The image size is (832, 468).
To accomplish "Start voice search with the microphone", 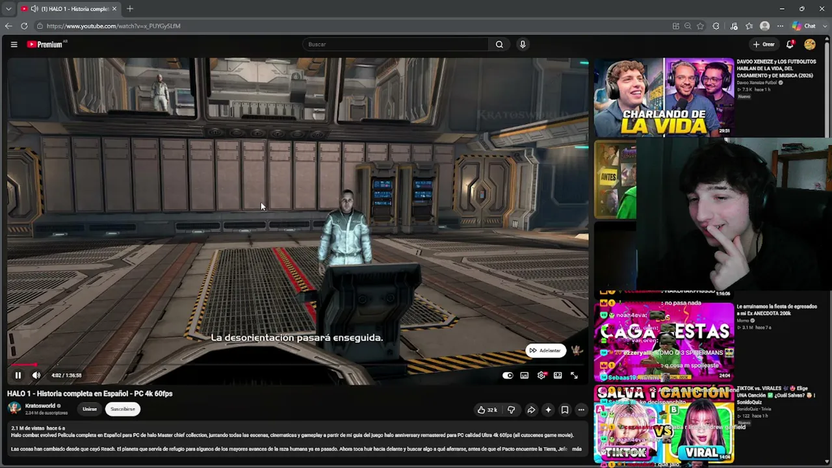I will pyautogui.click(x=523, y=44).
